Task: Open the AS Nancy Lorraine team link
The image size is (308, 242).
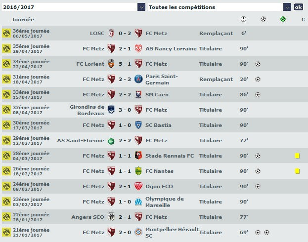Action: (x=171, y=49)
